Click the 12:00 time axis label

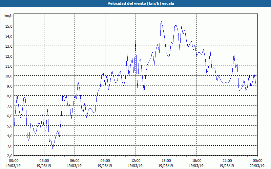[x=135, y=161]
